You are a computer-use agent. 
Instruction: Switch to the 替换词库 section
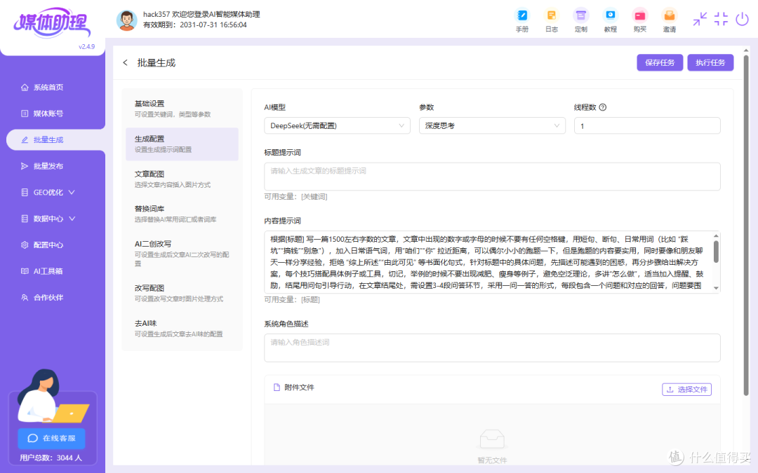tap(182, 214)
